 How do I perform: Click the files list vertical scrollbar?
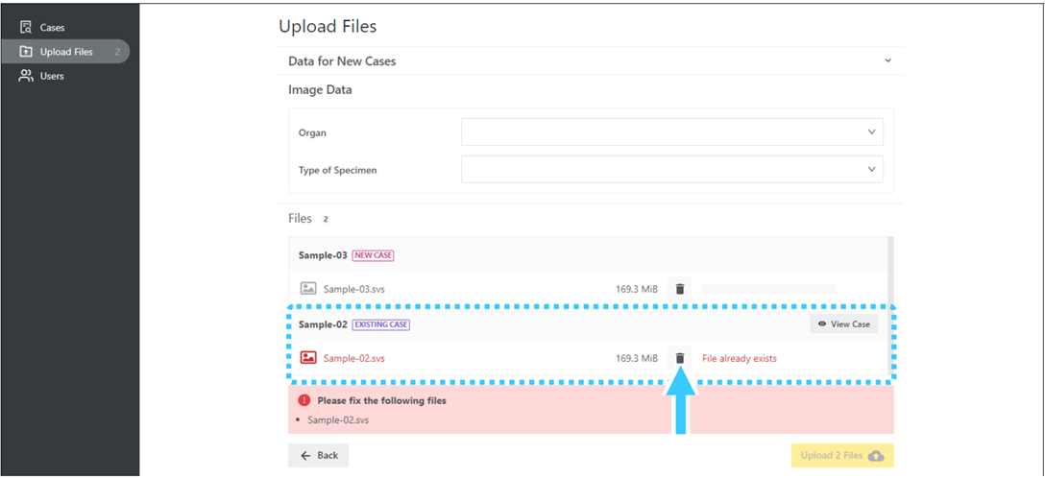[890, 306]
